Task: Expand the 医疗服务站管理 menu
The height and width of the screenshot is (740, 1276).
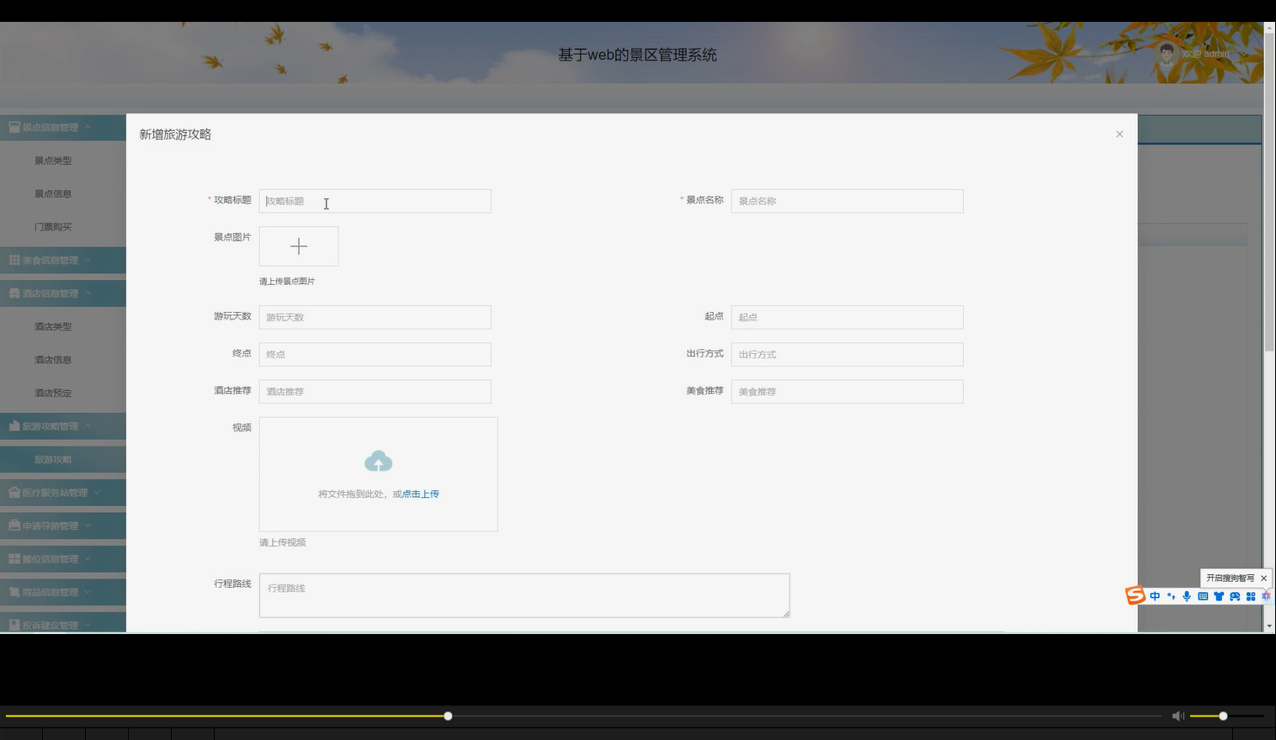Action: [x=52, y=492]
